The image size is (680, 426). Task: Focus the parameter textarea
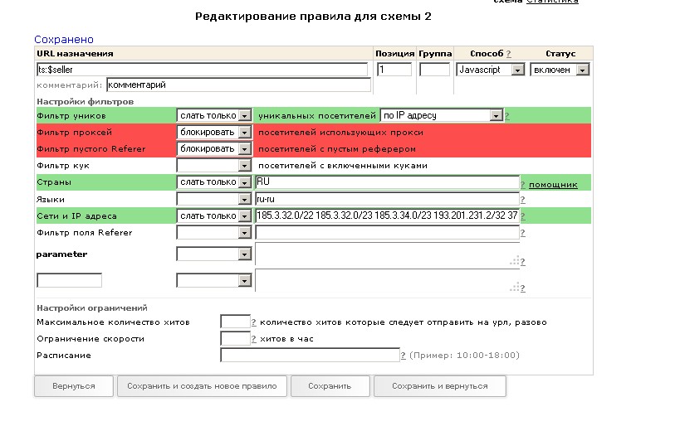click(x=387, y=254)
